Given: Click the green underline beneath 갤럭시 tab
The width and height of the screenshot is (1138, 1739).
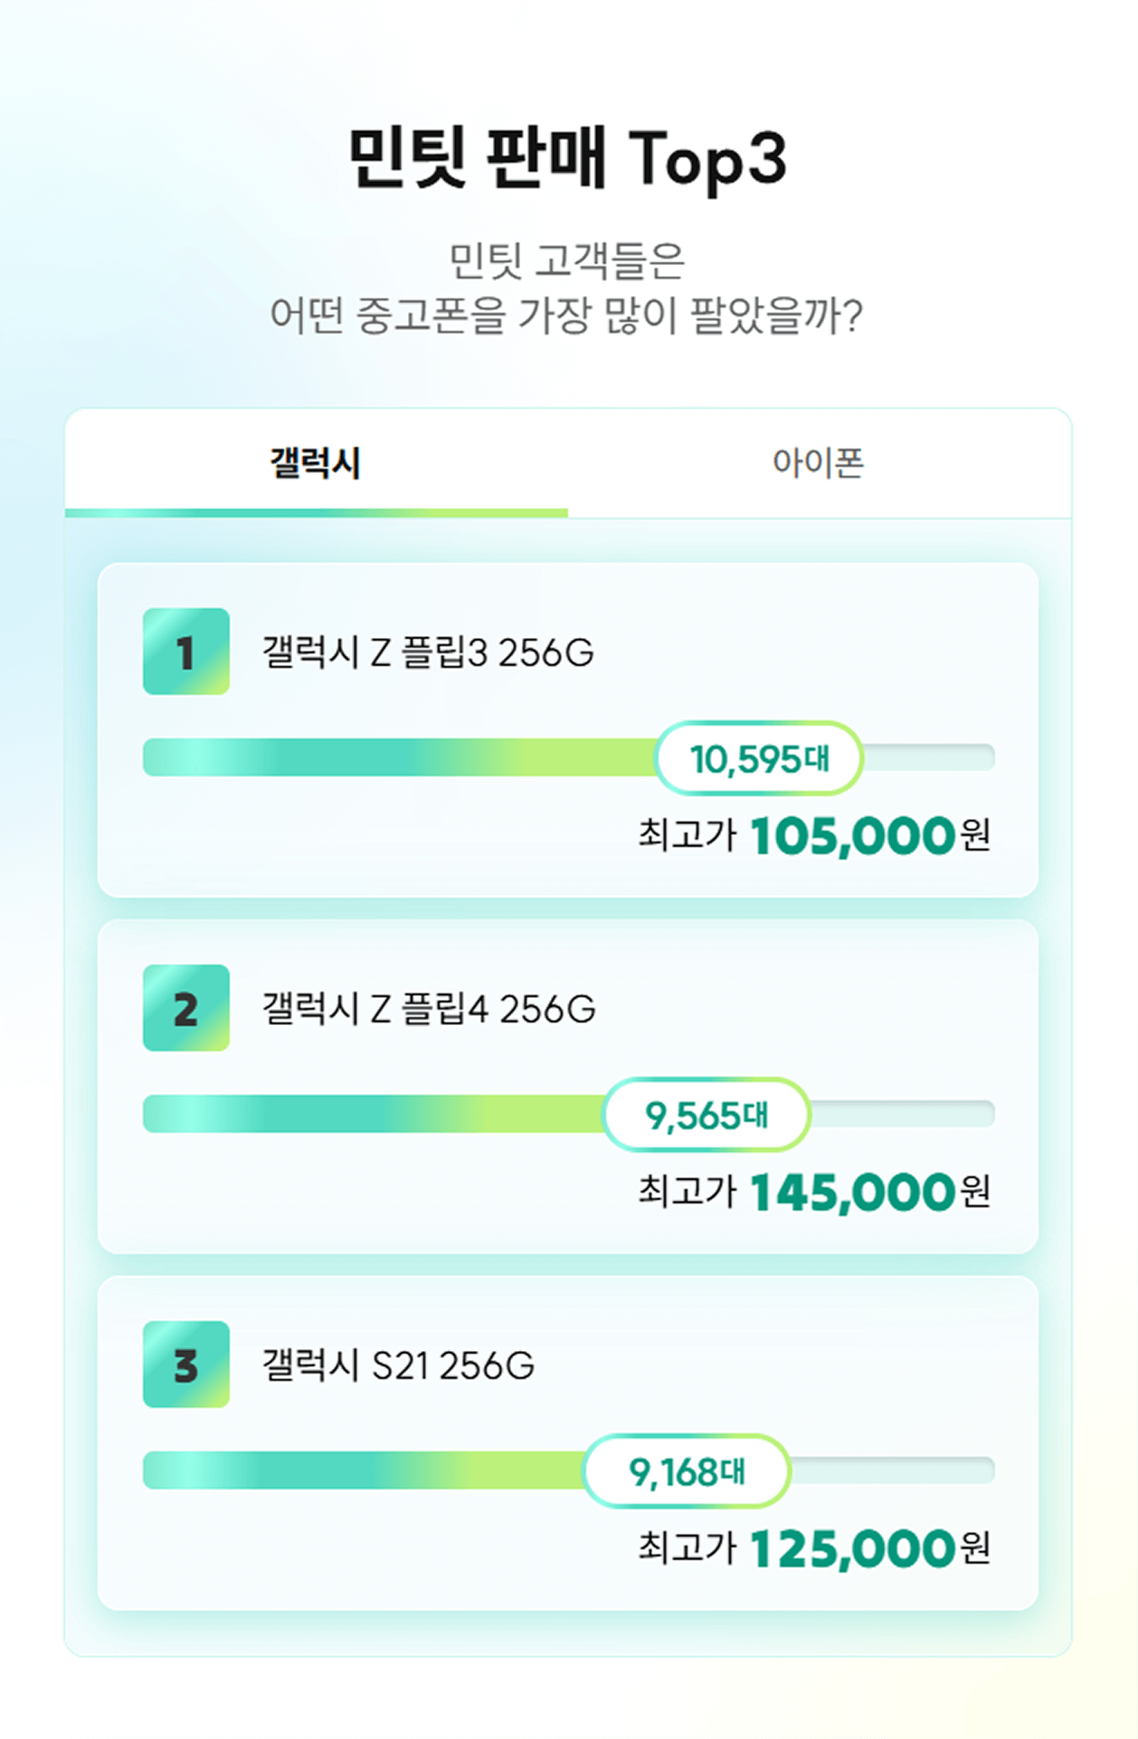Looking at the screenshot, I should [x=317, y=513].
